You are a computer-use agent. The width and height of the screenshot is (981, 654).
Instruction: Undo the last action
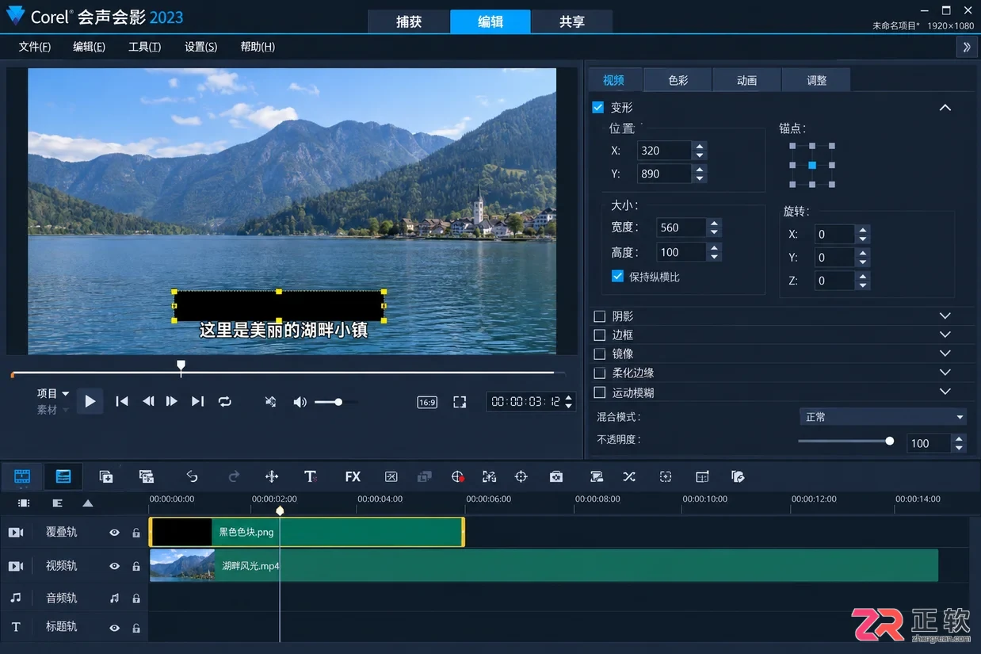192,476
